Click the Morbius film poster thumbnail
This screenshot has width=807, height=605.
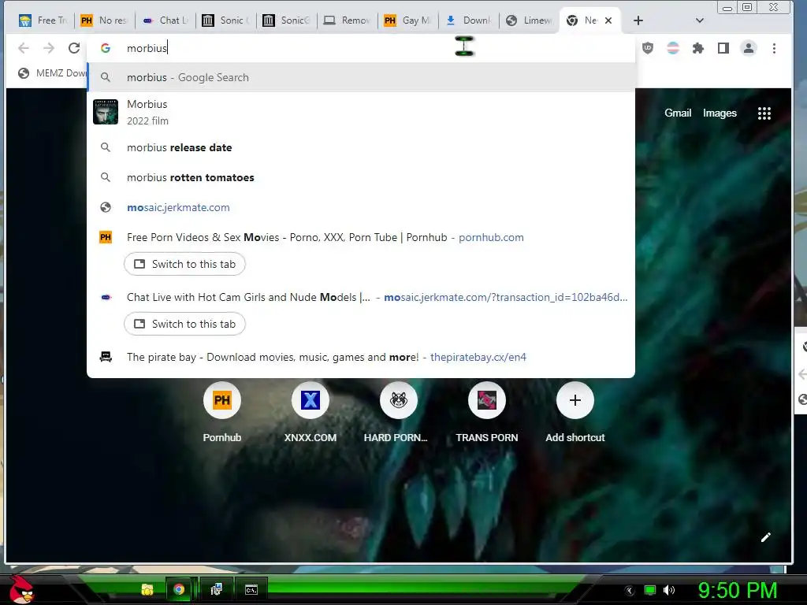pyautogui.click(x=106, y=112)
